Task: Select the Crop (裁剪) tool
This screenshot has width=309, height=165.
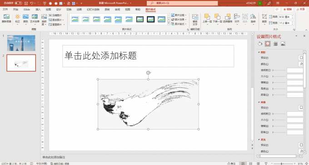Action: tap(264, 20)
